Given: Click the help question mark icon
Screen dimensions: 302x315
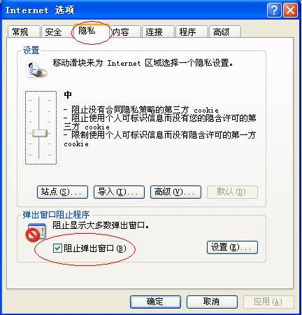Looking at the screenshot, I should (x=274, y=10).
